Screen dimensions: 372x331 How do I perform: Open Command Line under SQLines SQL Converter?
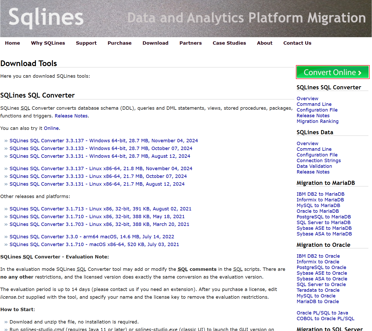[x=314, y=104]
